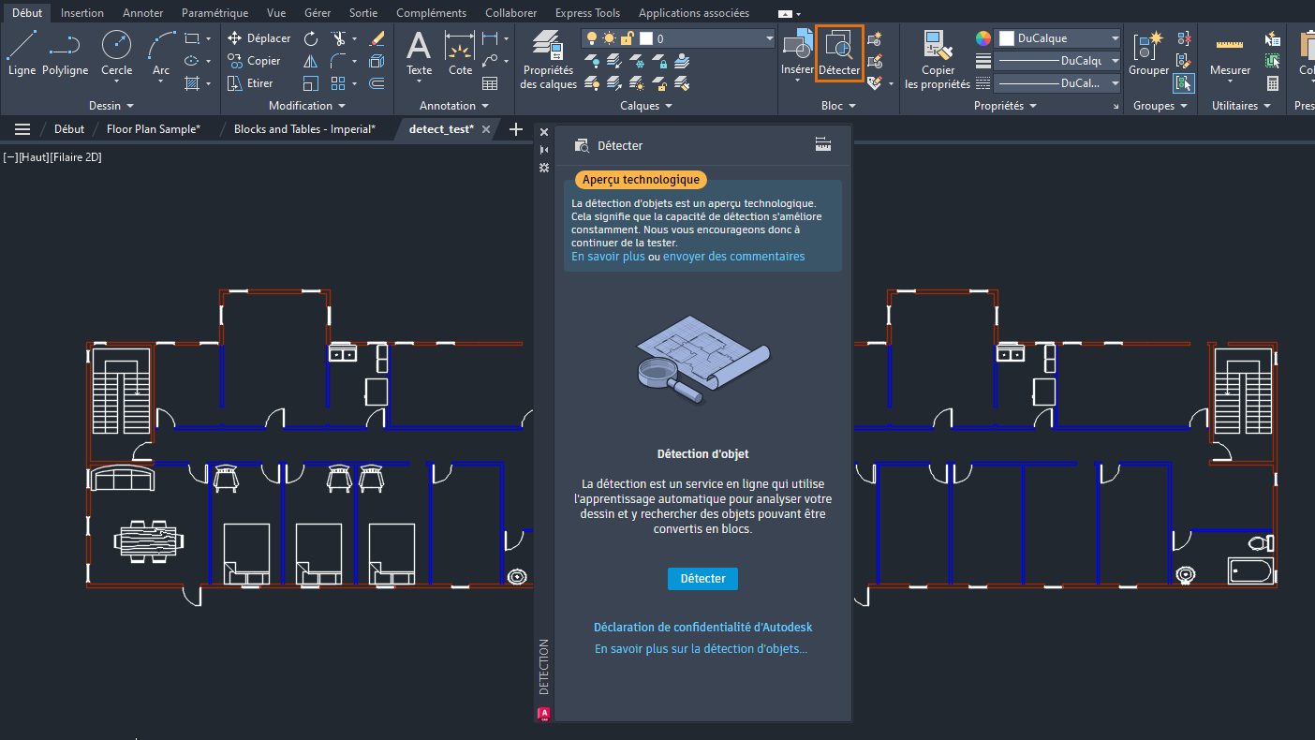Image resolution: width=1315 pixels, height=740 pixels.
Task: Toggle auto-hide on the Détecter palette
Action: click(544, 150)
